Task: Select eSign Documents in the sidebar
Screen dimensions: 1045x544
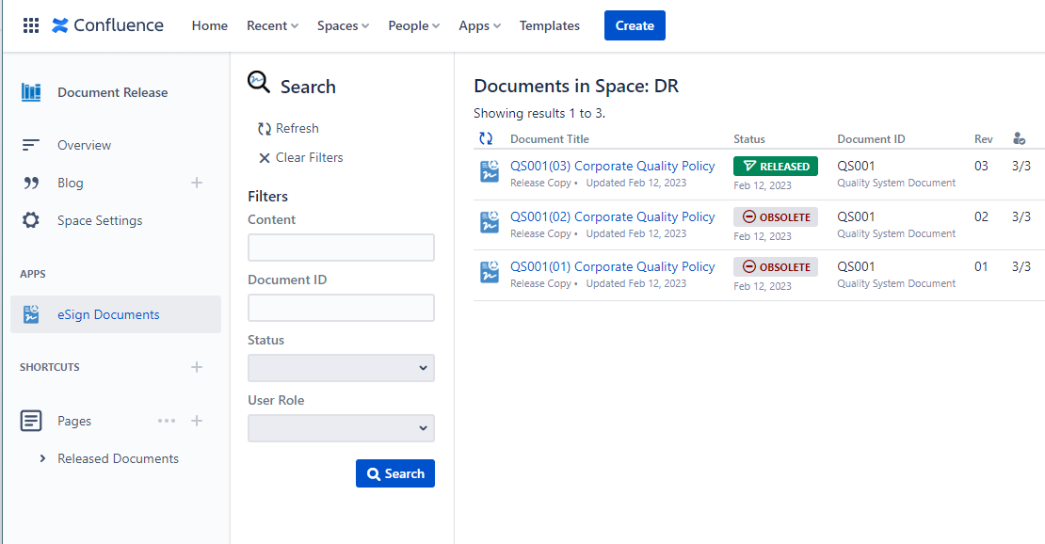Action: (107, 314)
